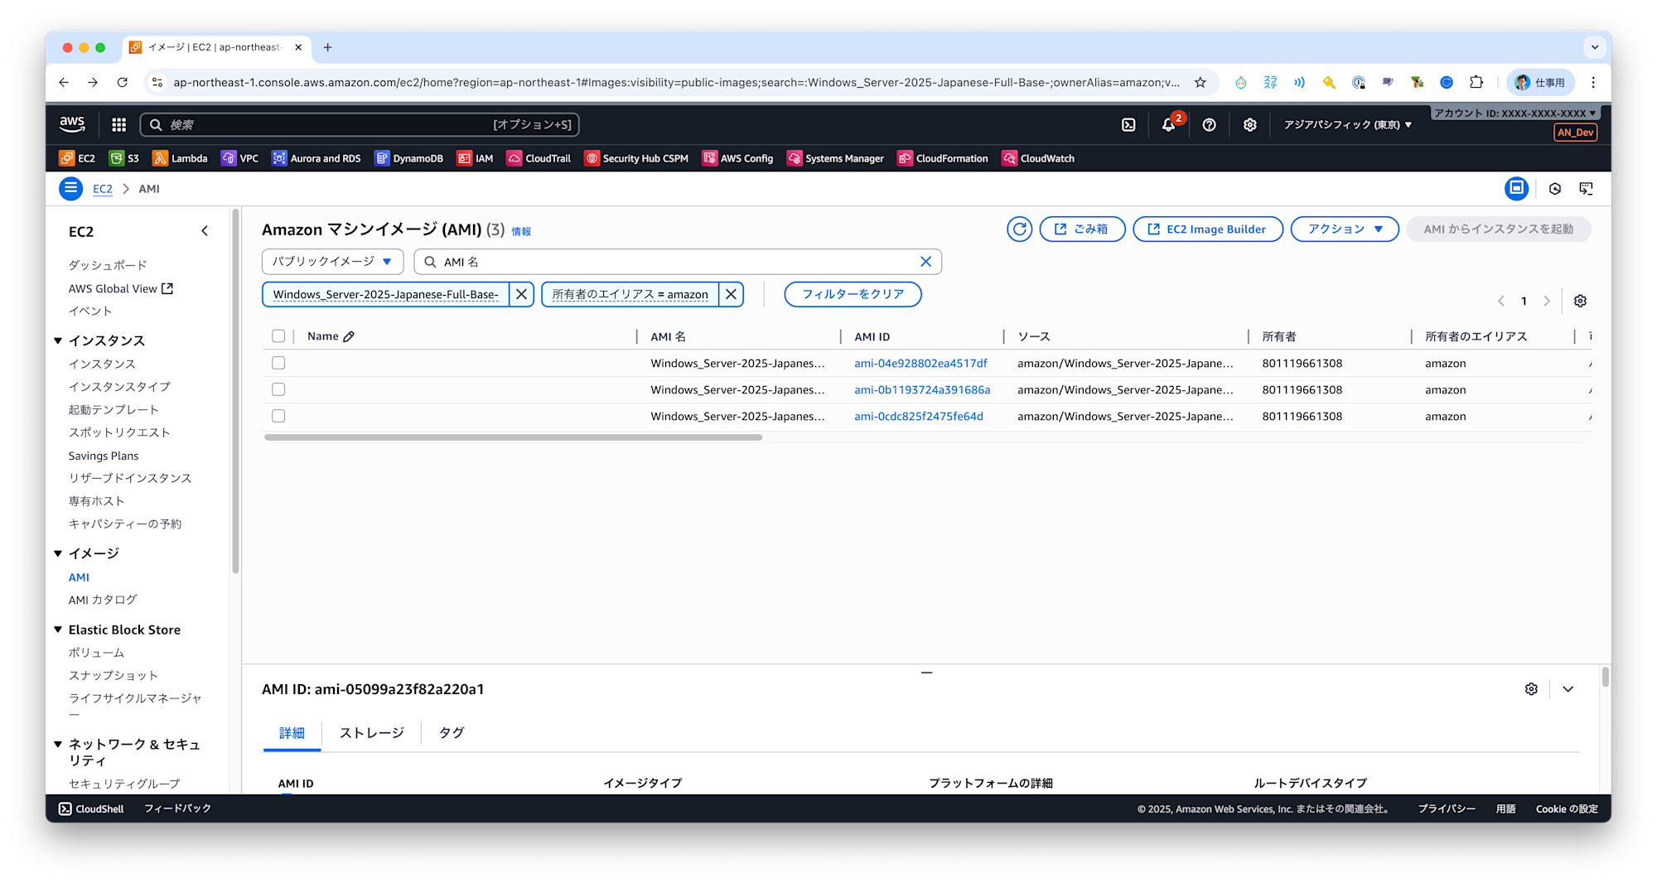Screen dimensions: 1657x883
Task: Open the CloudFormation shortcut
Action: pos(943,158)
